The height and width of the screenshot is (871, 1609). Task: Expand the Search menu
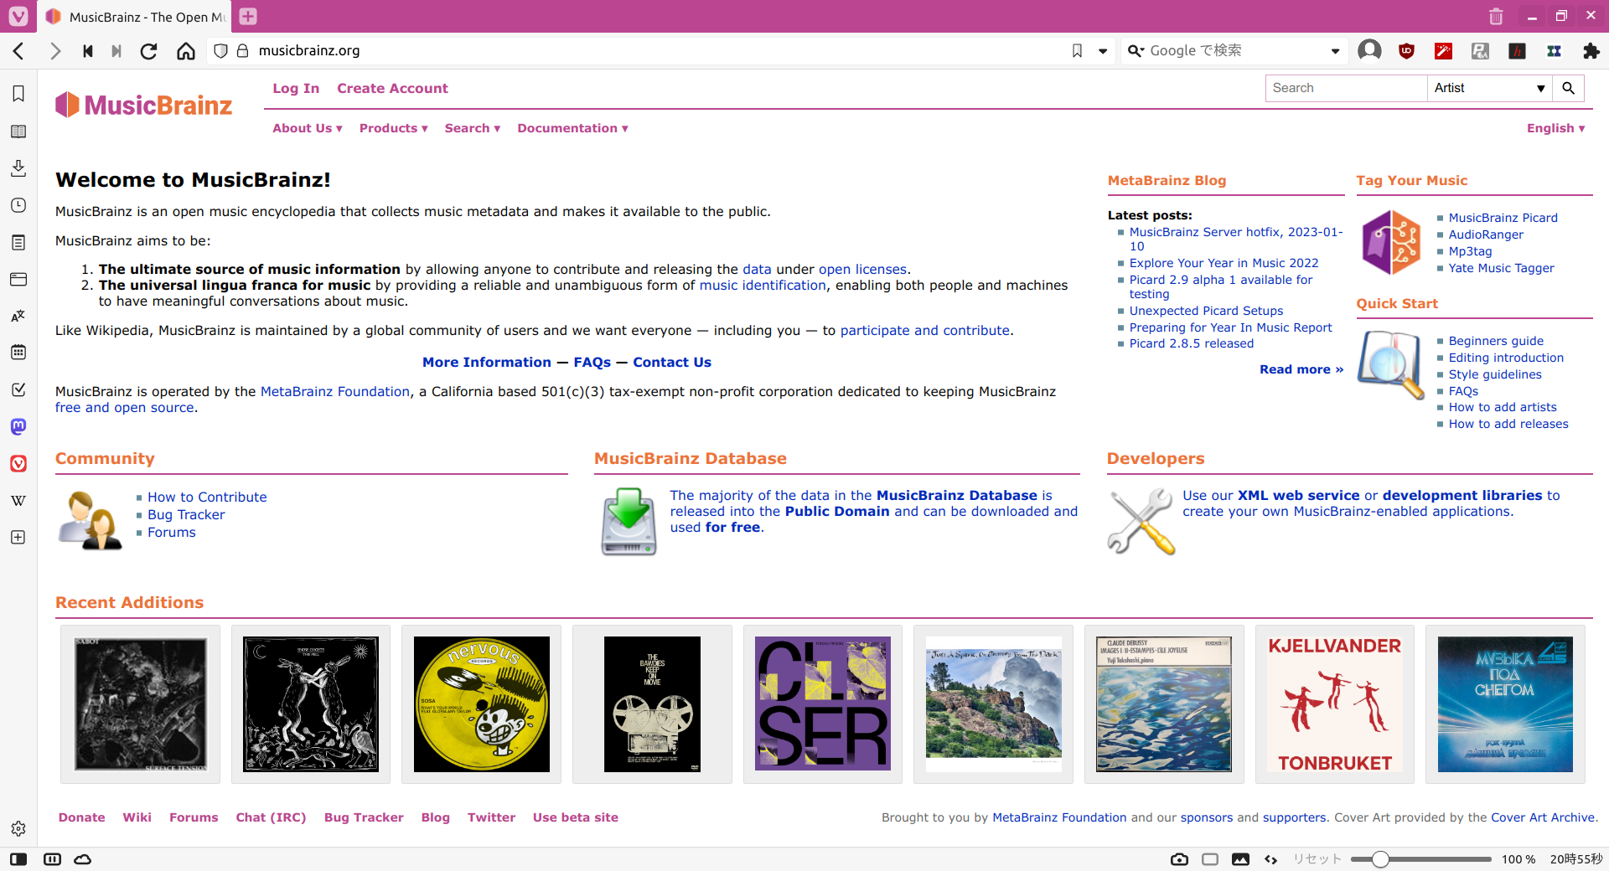(x=473, y=128)
